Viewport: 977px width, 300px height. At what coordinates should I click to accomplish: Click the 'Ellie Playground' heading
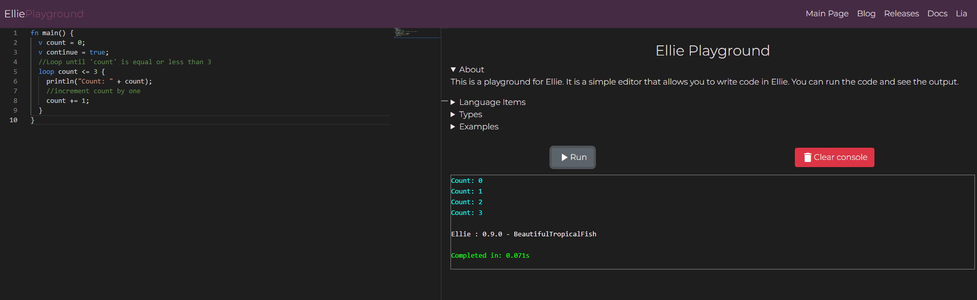click(x=712, y=51)
